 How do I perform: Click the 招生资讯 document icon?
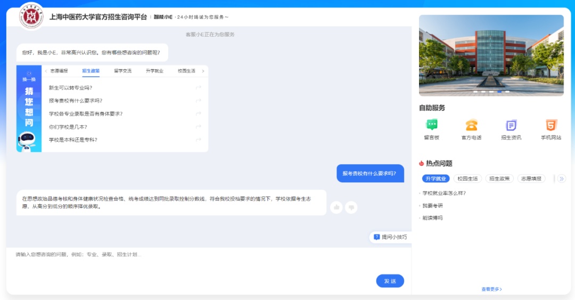point(511,125)
